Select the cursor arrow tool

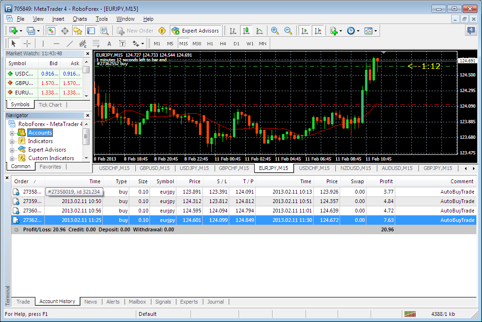(x=13, y=43)
